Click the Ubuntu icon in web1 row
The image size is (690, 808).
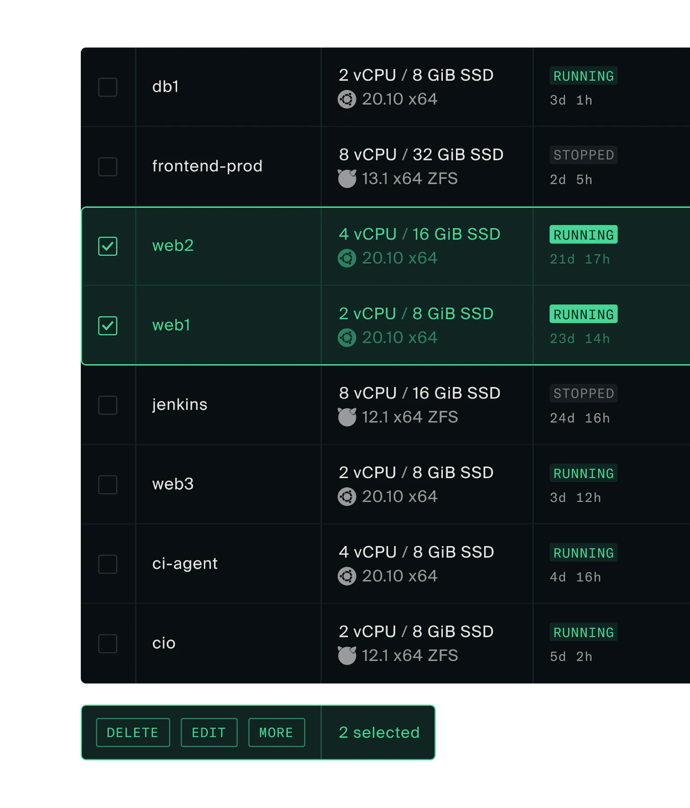(x=347, y=338)
